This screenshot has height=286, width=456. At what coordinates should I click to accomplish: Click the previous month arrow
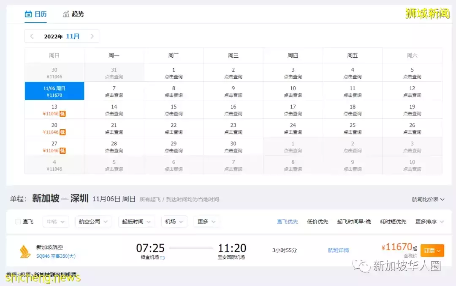pyautogui.click(x=32, y=36)
